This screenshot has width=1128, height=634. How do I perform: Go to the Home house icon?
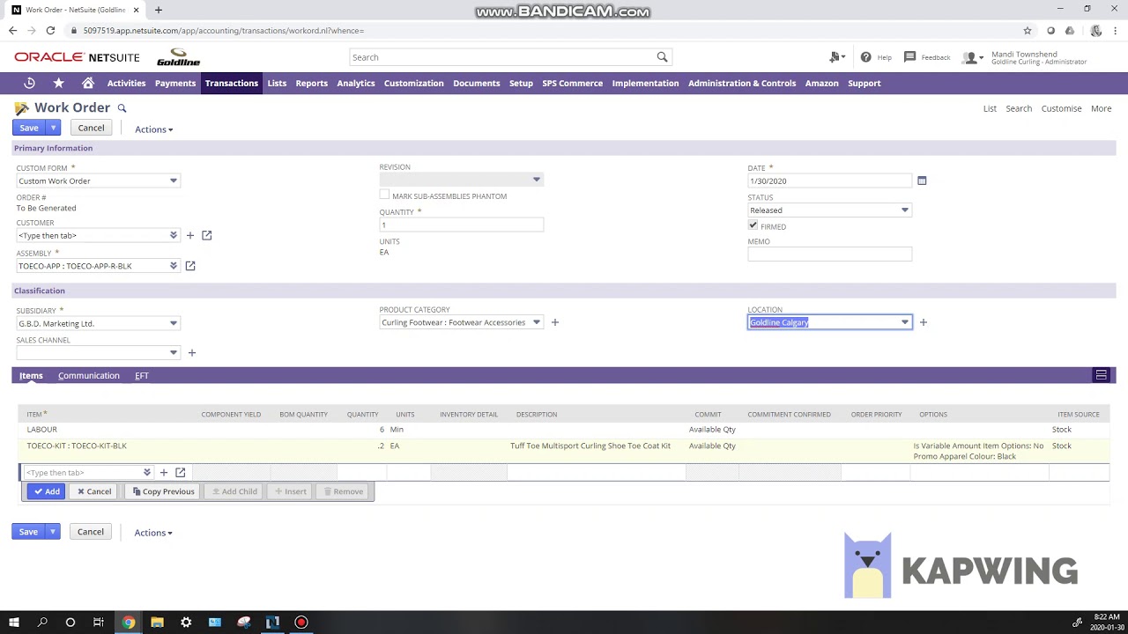coord(88,83)
